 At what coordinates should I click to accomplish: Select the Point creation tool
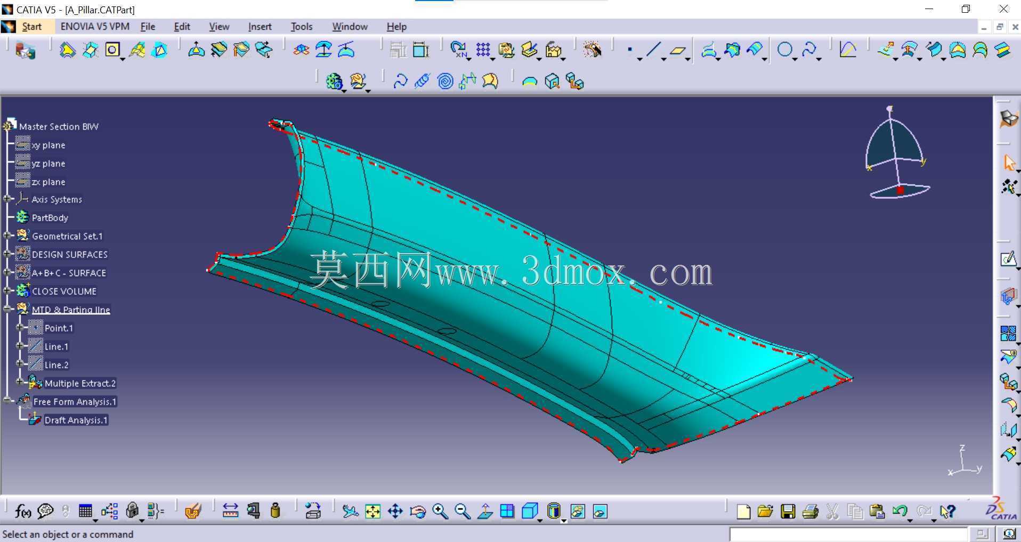point(630,50)
